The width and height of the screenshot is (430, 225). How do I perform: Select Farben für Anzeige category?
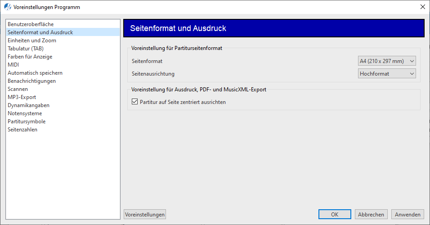[x=30, y=57]
